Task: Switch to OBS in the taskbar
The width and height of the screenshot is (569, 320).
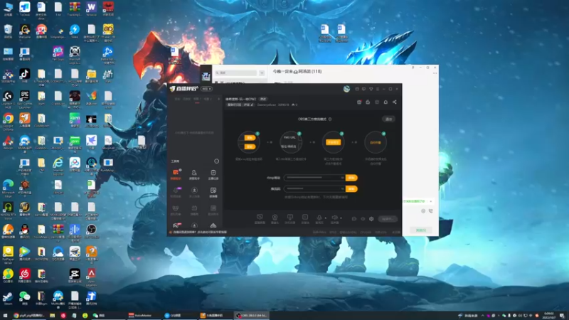Action: click(x=252, y=316)
